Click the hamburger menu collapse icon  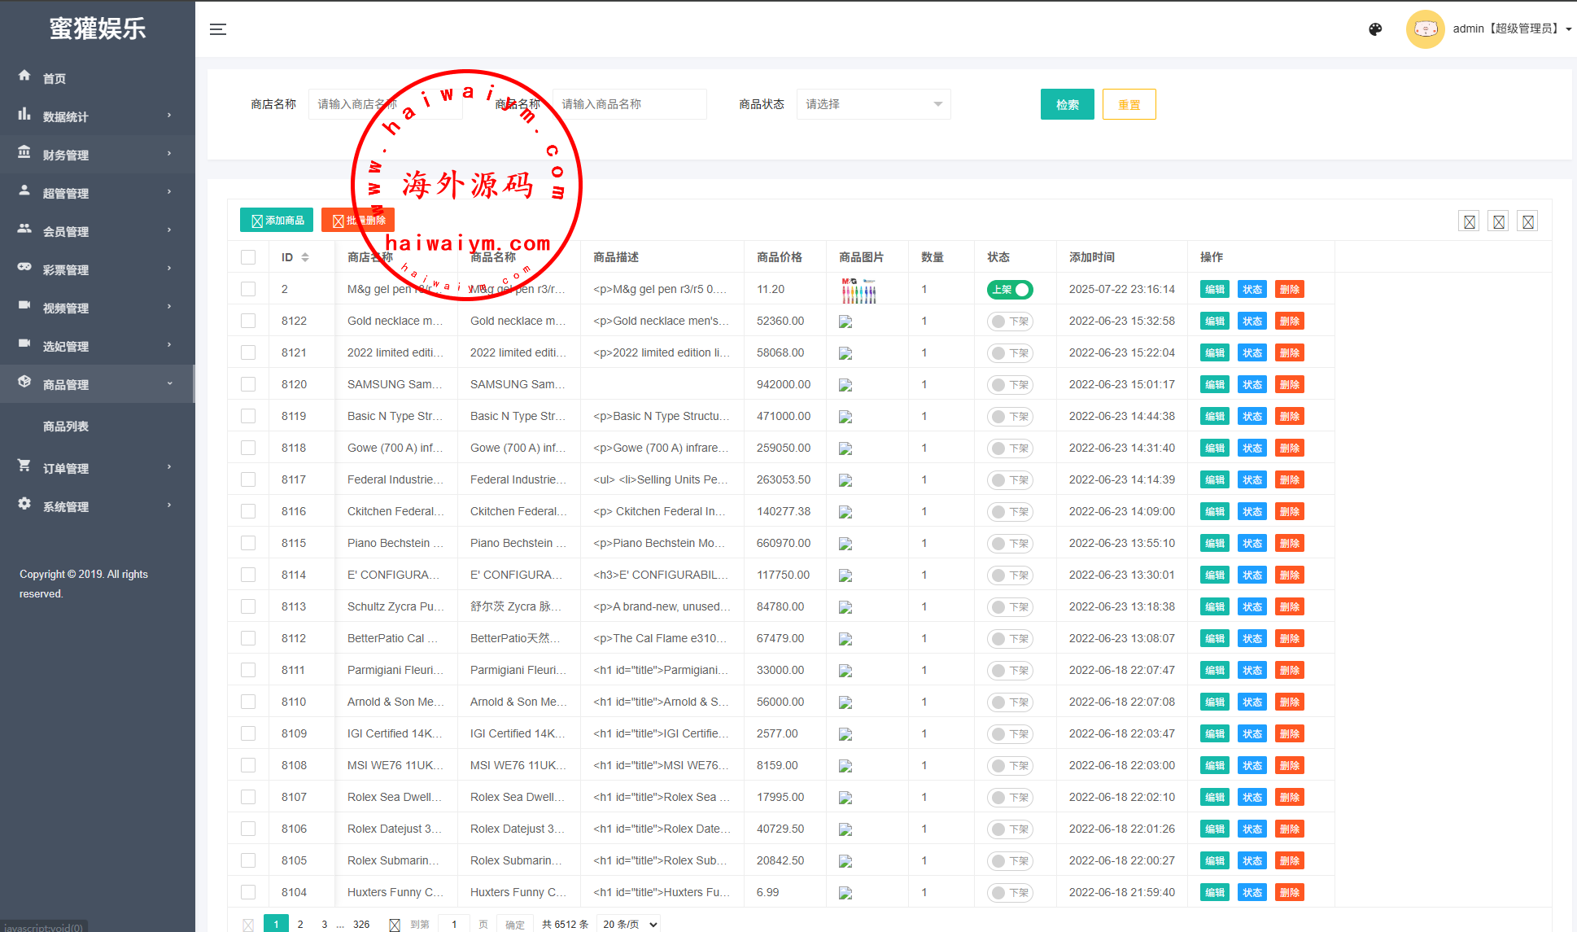[218, 29]
